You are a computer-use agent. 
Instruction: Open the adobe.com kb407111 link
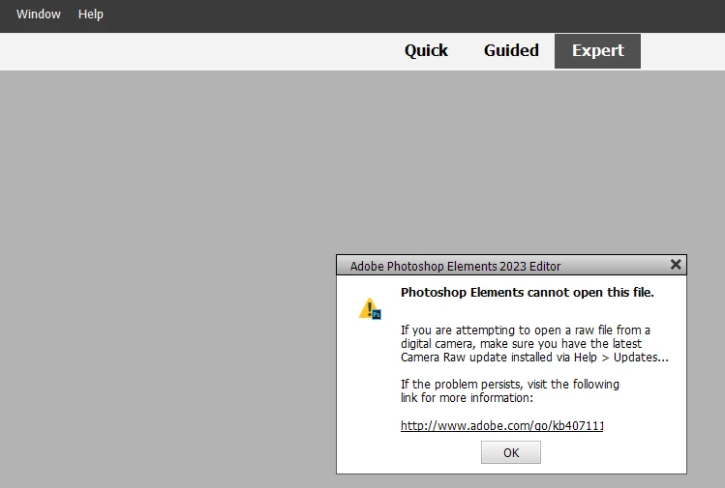(x=501, y=425)
